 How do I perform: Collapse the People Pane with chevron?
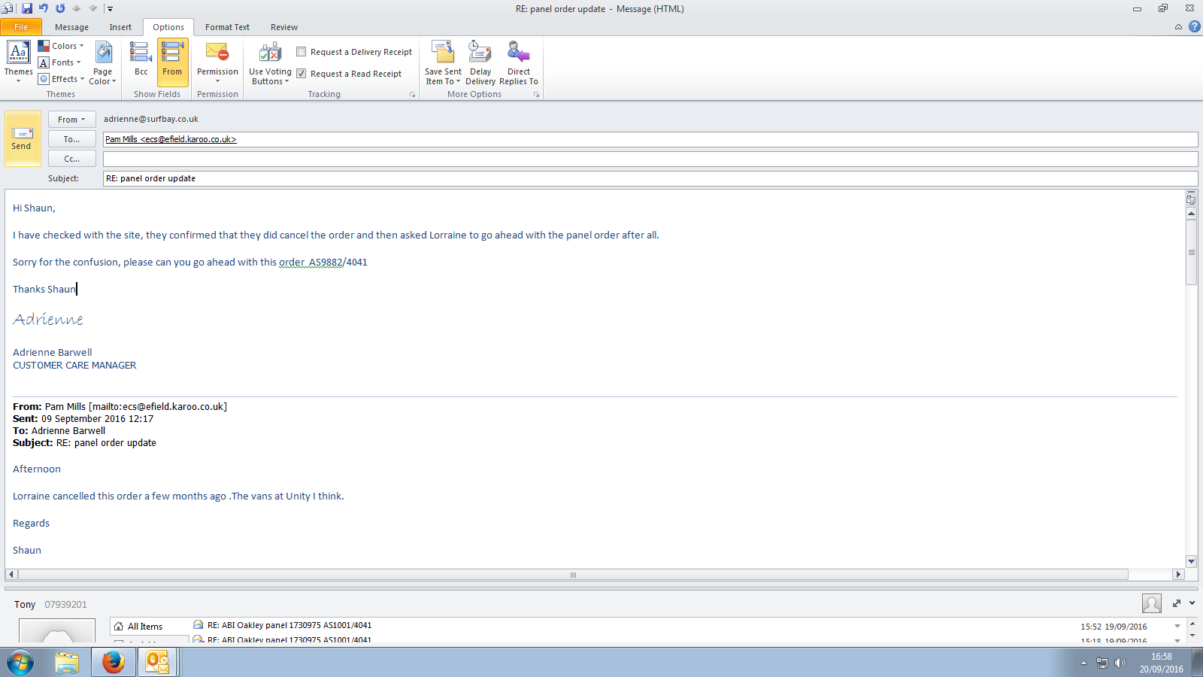(1192, 603)
